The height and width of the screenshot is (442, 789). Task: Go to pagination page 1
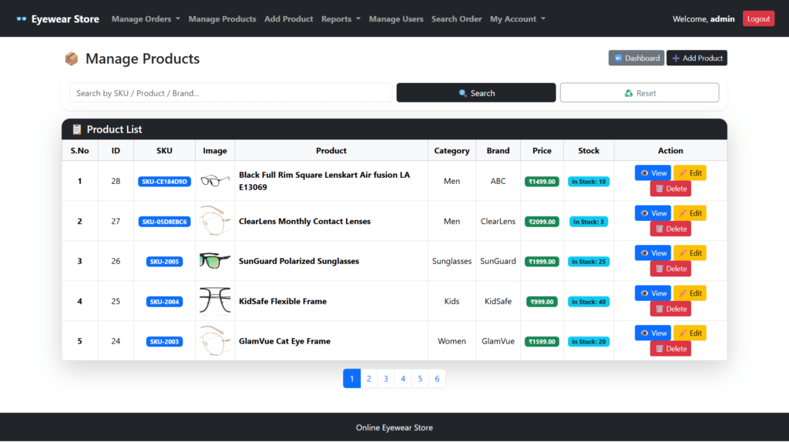[351, 379]
